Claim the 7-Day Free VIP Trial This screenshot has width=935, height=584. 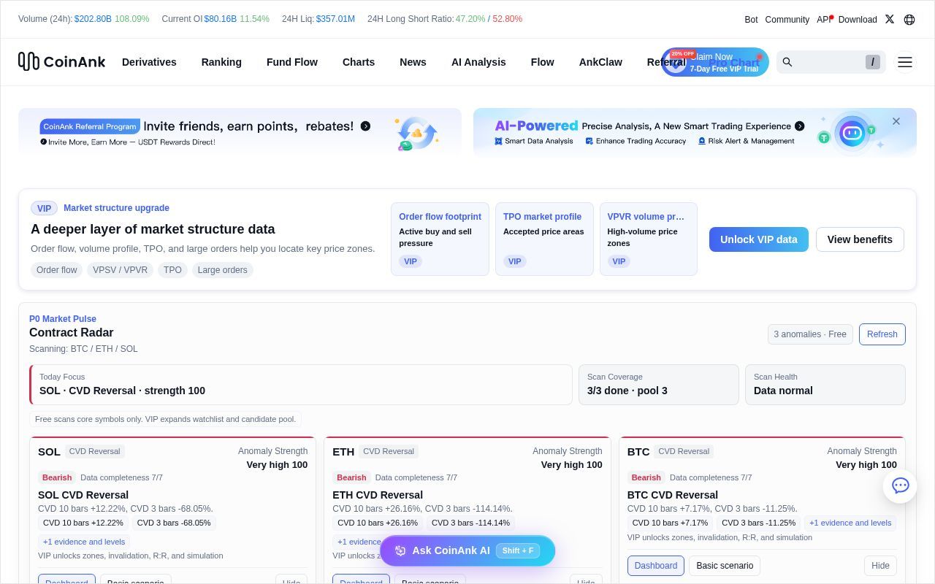(x=715, y=62)
